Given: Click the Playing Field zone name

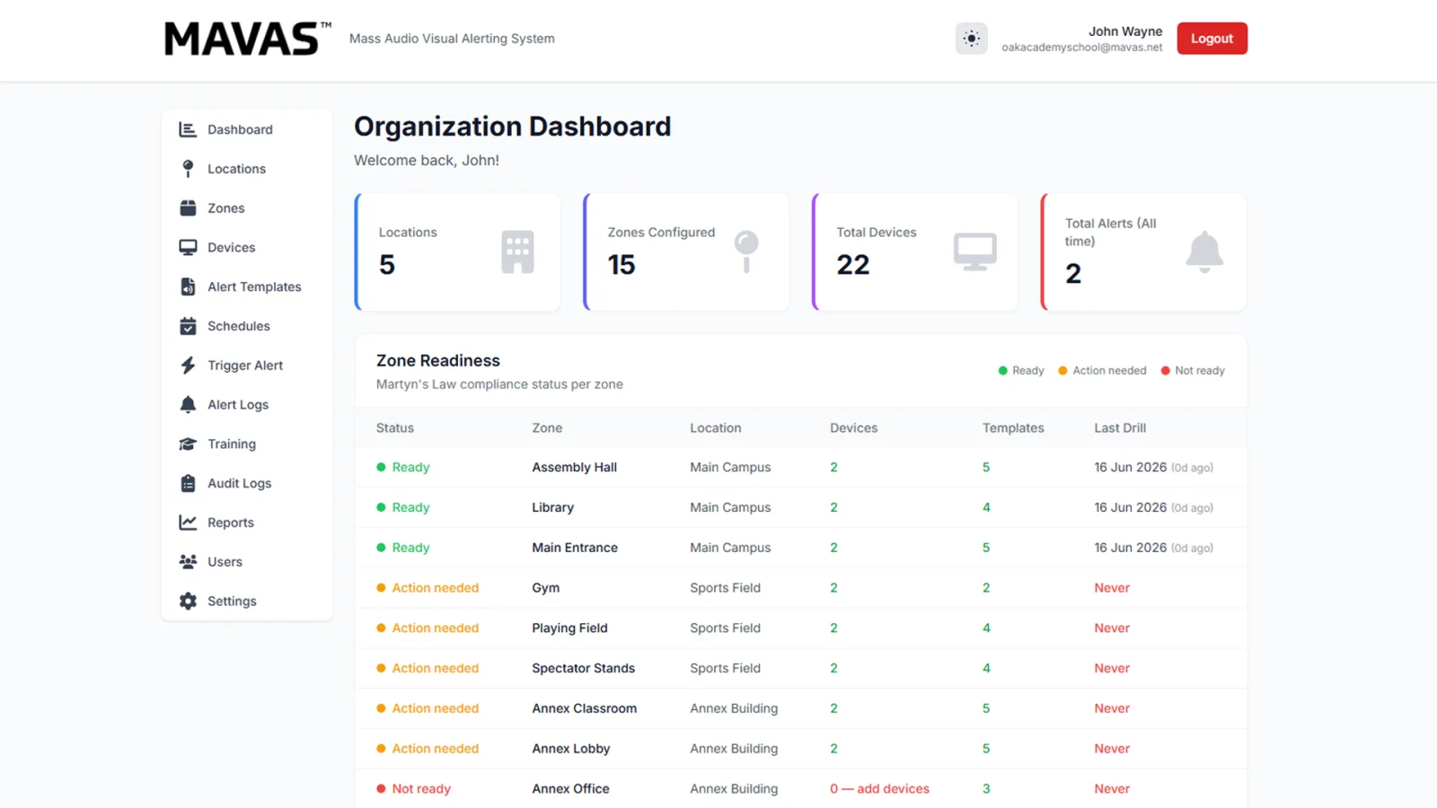Looking at the screenshot, I should 570,628.
